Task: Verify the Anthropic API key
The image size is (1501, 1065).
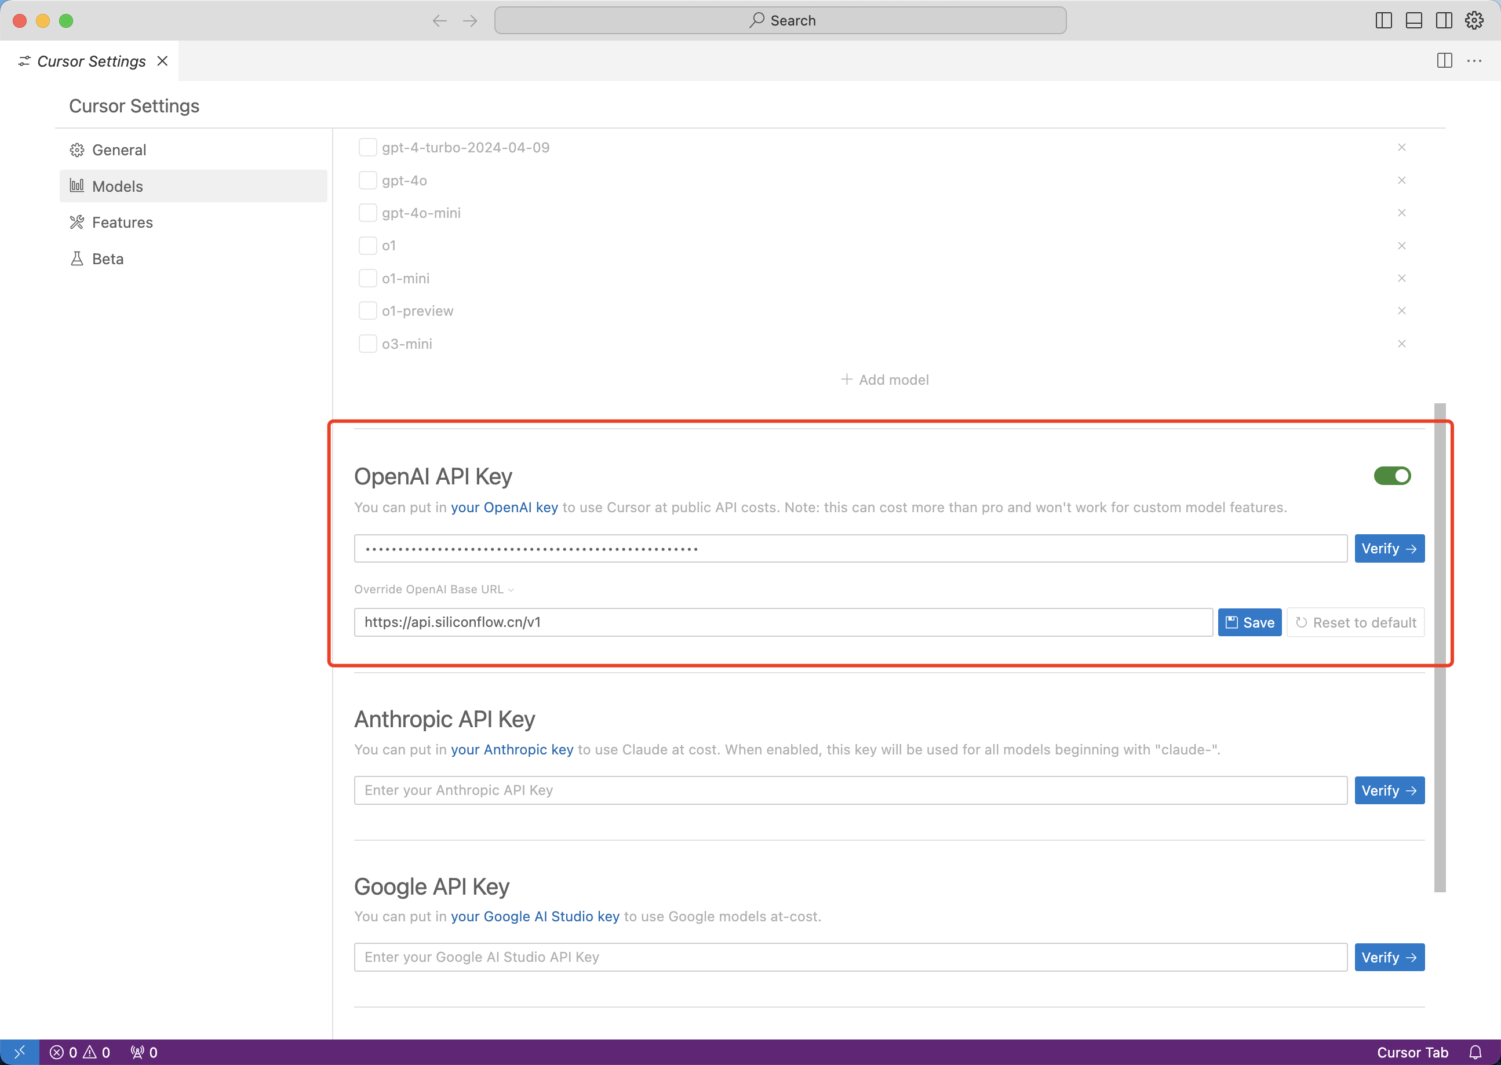Action: coord(1390,790)
